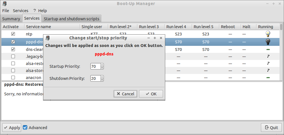284x135 pixels.
Task: Click the question mark status in alsa-store row
Action: coord(268,70)
